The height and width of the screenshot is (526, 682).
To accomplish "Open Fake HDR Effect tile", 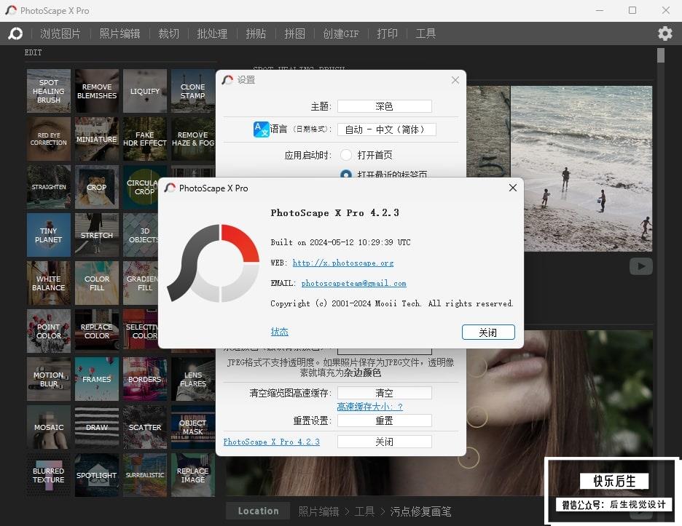I will click(x=145, y=139).
